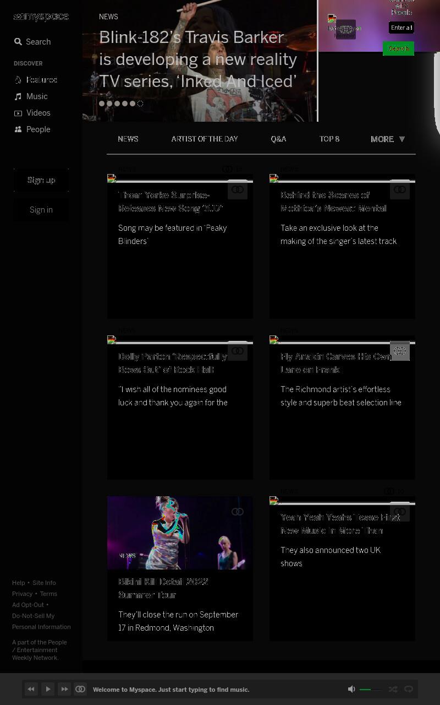Open Thom Yorke Surprise-Releases headline
440x705 pixels.
coord(170,202)
